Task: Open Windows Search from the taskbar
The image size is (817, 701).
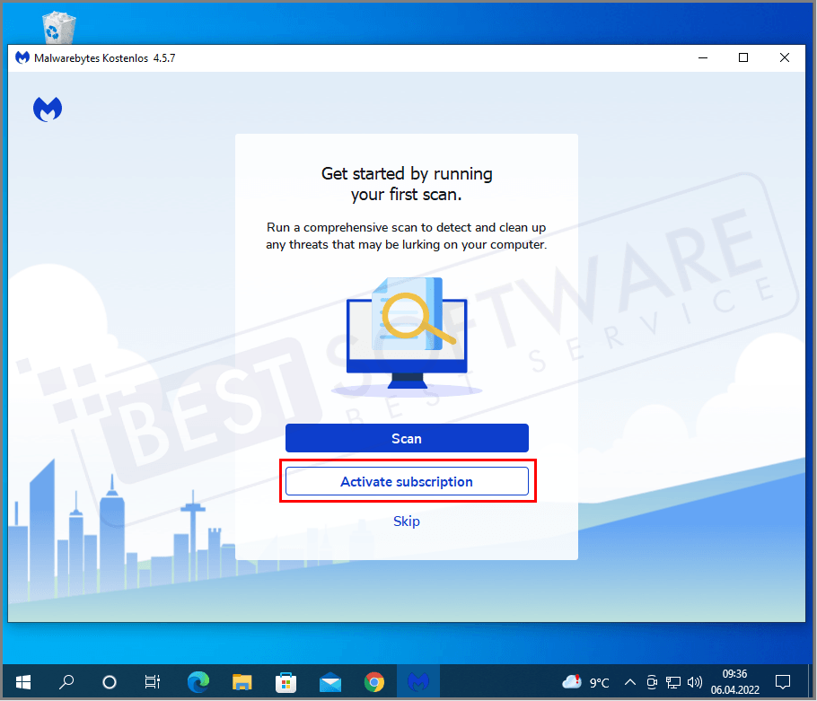Action: [x=66, y=682]
